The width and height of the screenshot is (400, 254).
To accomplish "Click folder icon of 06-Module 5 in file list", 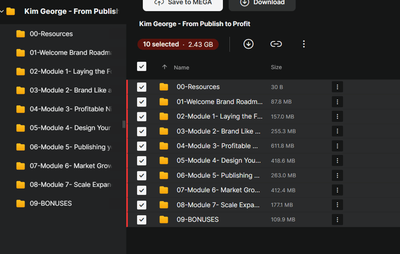I will (x=164, y=175).
